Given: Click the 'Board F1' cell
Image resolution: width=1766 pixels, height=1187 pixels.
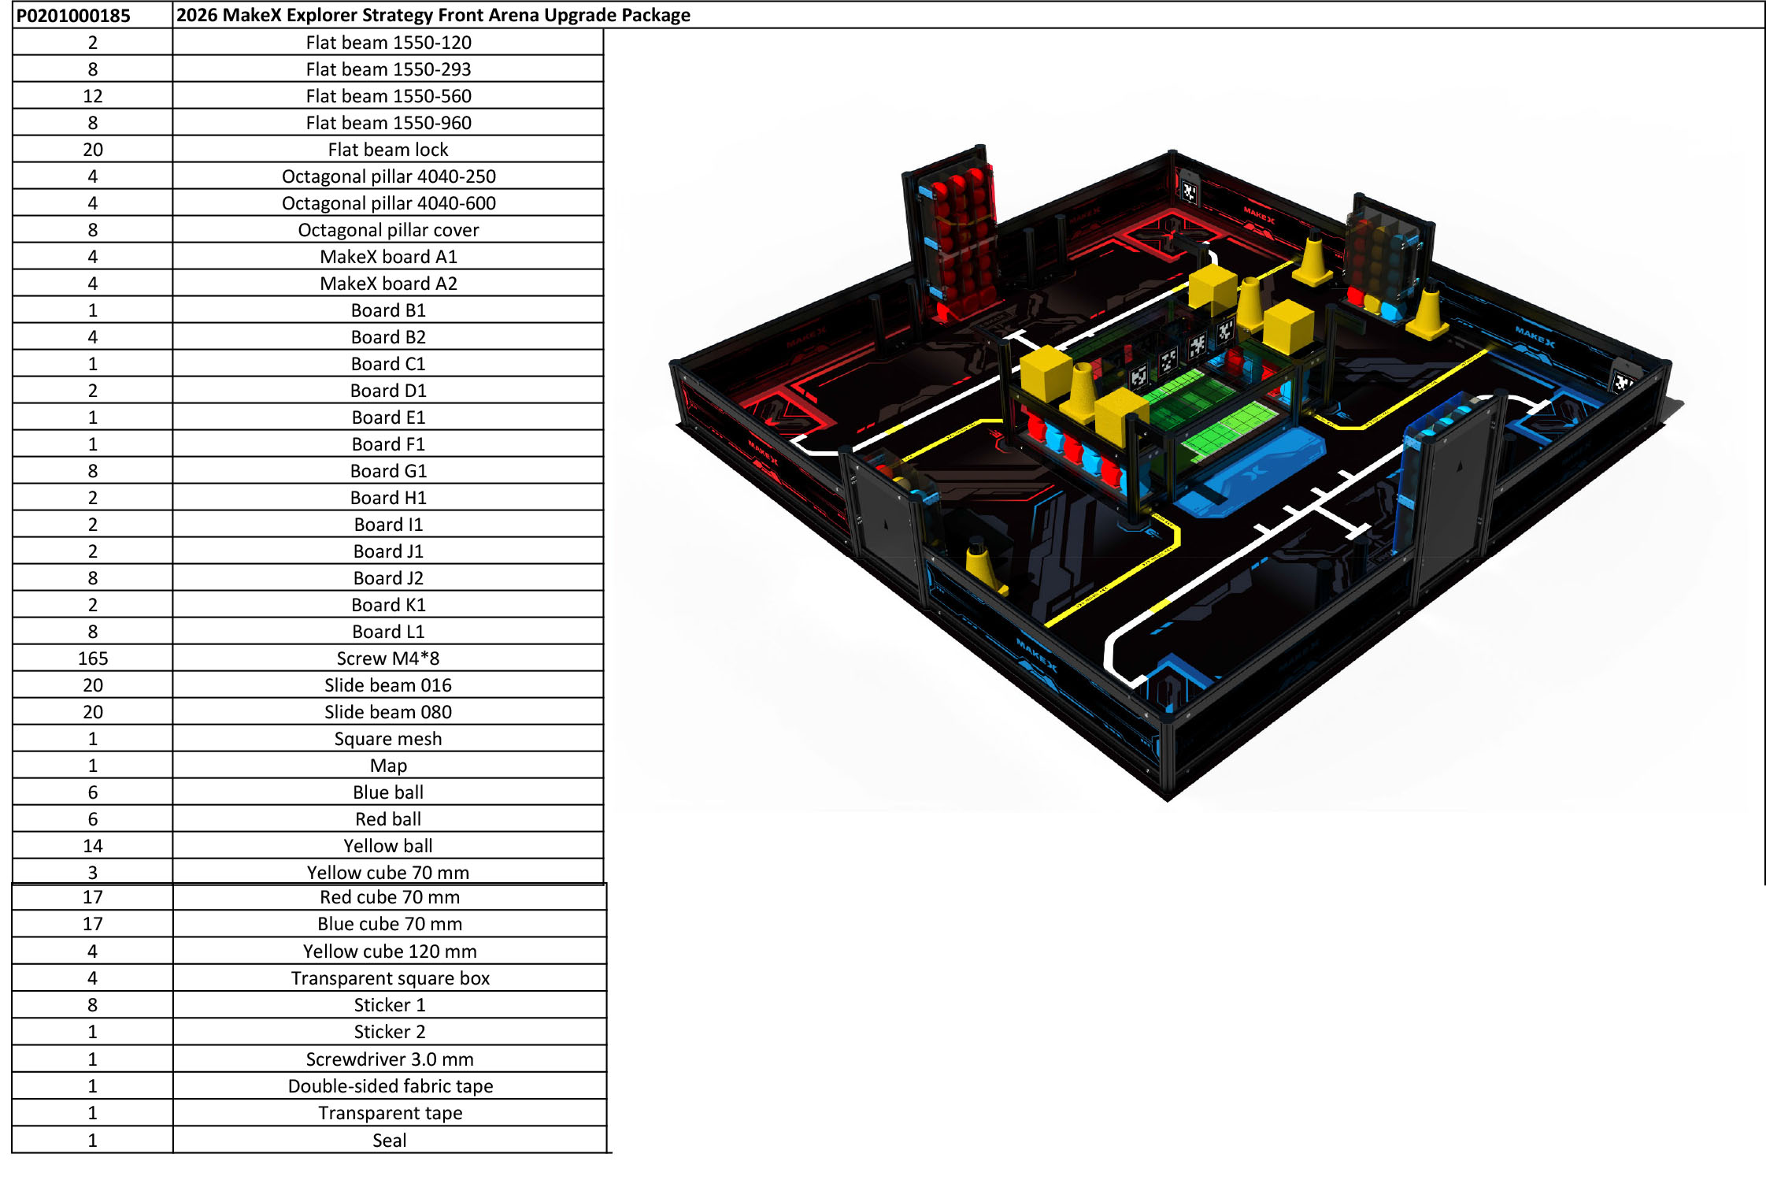Looking at the screenshot, I should (388, 444).
